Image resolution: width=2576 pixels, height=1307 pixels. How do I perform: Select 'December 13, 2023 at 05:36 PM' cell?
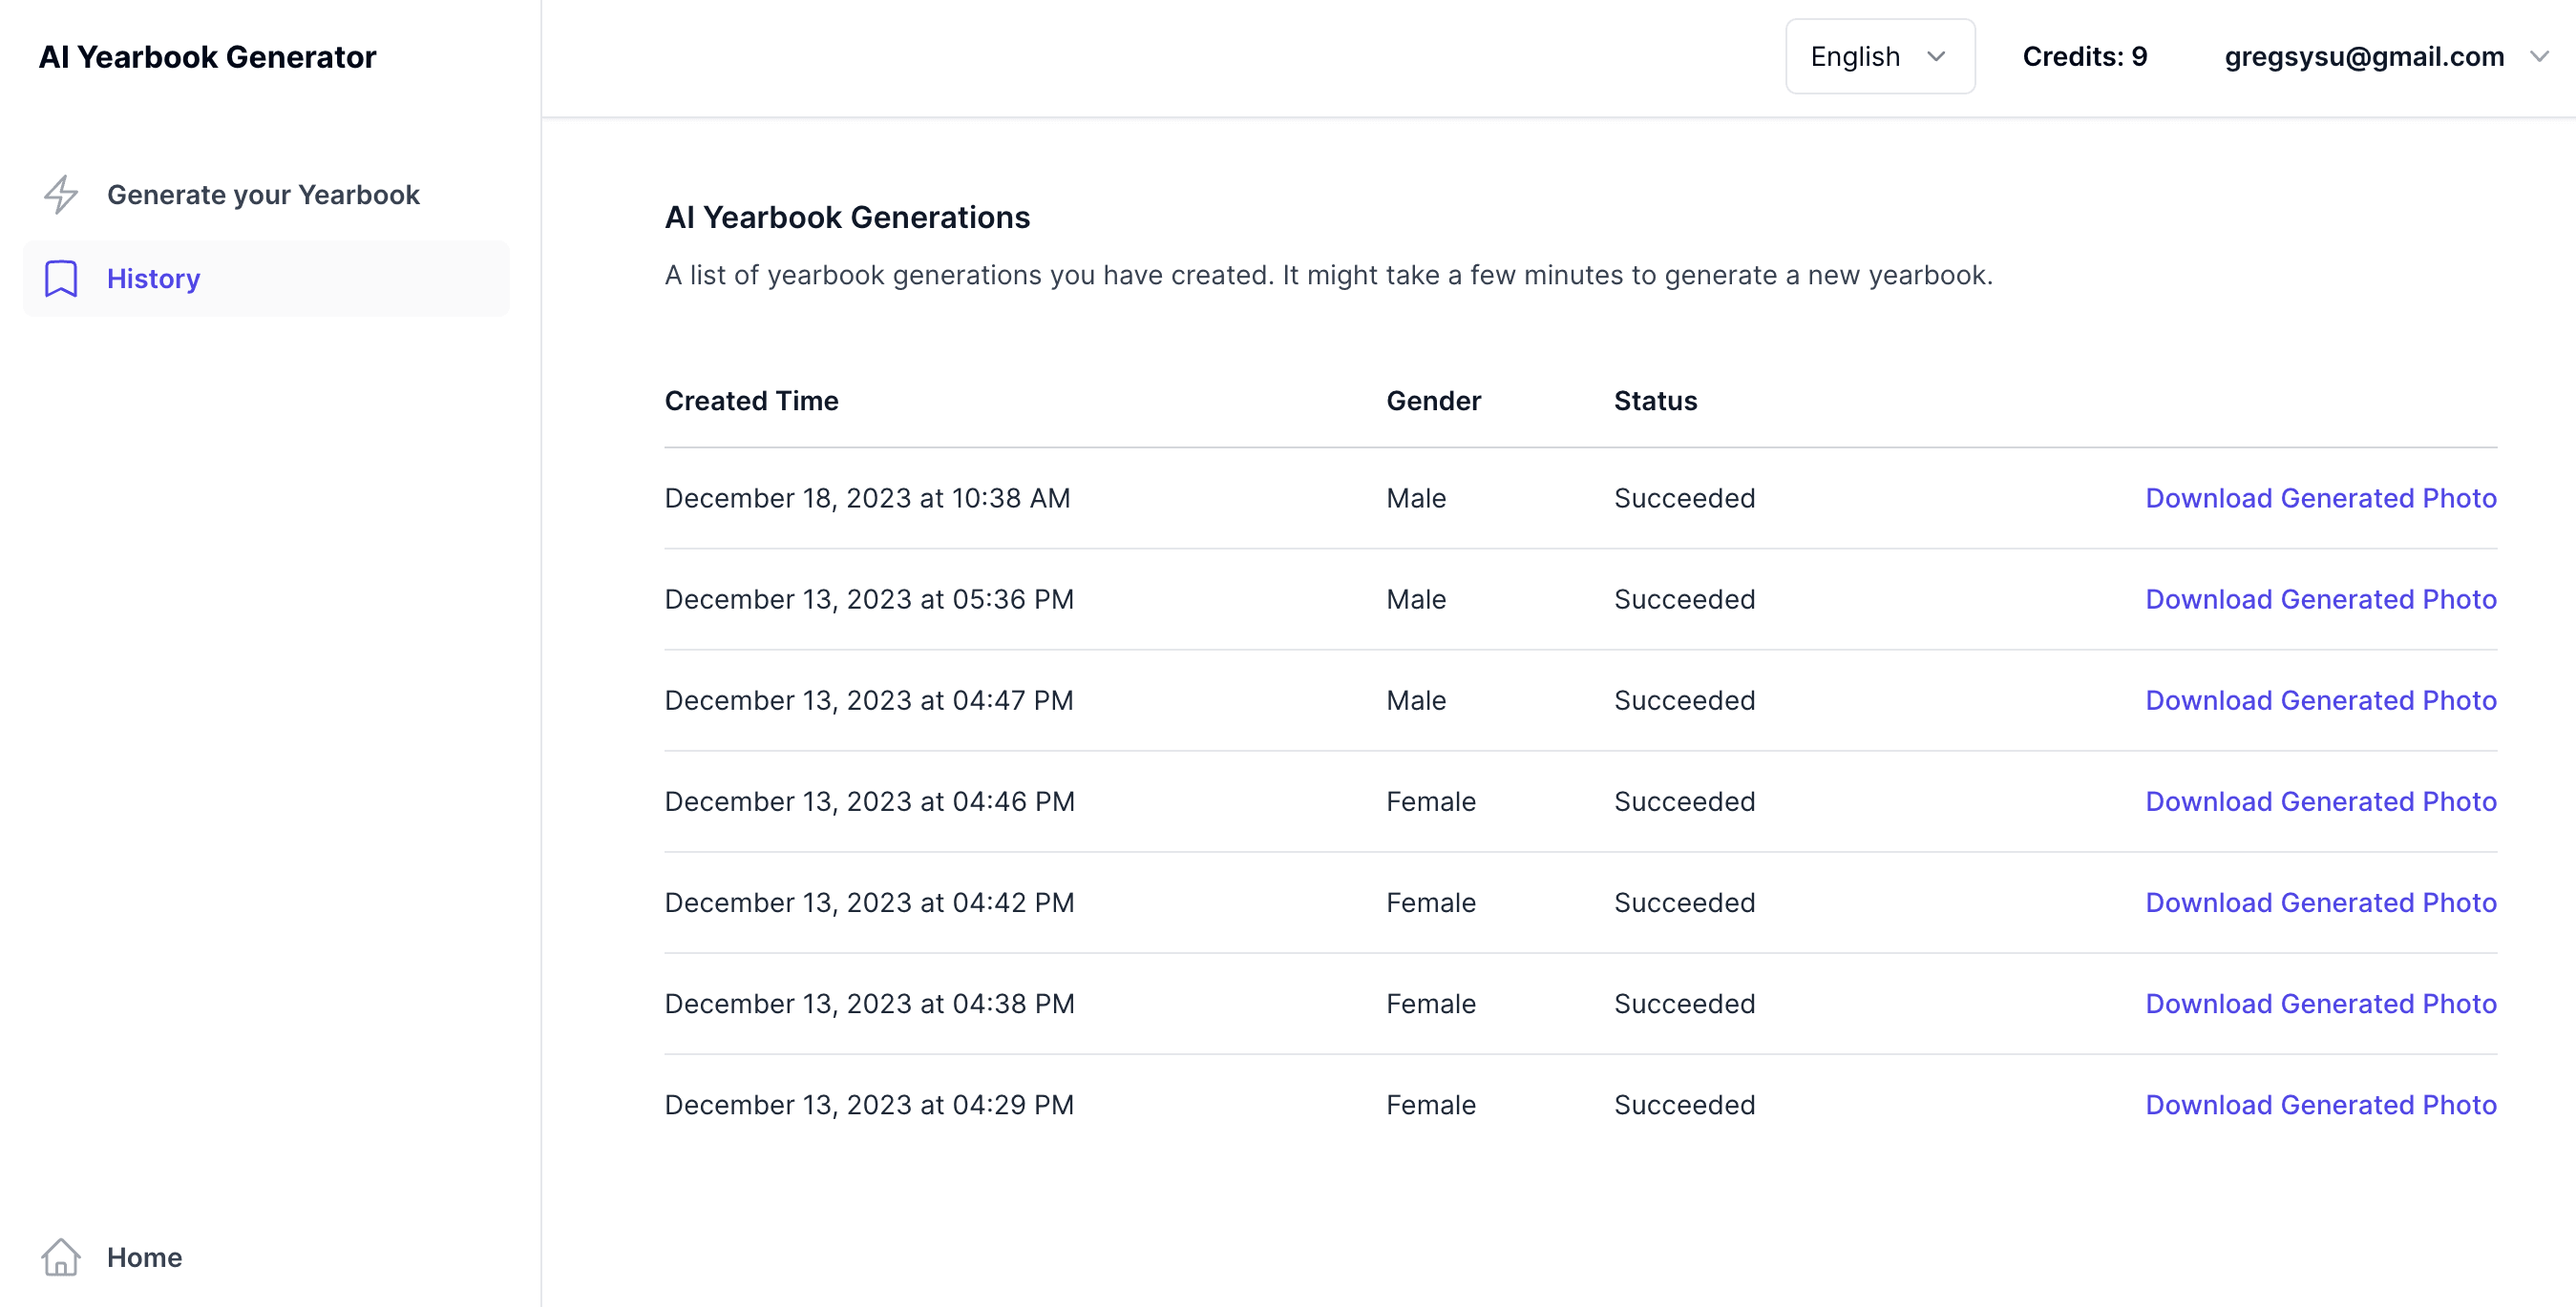coord(869,599)
